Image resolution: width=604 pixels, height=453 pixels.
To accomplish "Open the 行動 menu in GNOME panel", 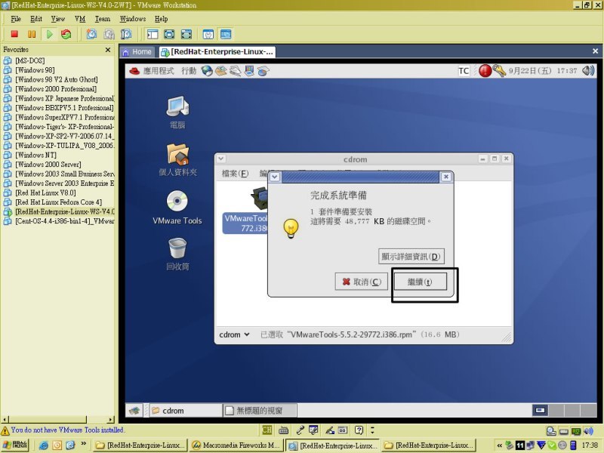I will (x=189, y=71).
